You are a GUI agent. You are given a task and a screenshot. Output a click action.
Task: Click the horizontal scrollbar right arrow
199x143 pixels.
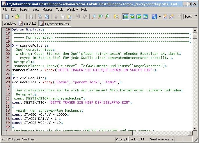pyautogui.click(x=190, y=133)
